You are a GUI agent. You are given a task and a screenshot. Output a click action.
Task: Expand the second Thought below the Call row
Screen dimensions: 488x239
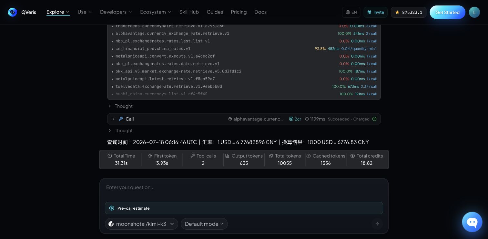click(x=120, y=130)
